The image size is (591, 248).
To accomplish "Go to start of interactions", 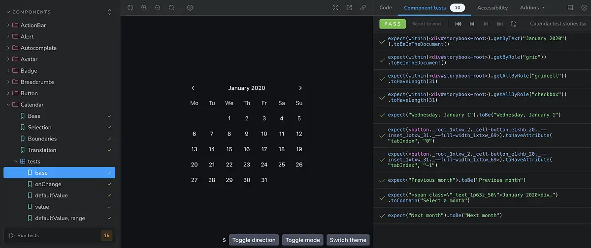I will [458, 24].
